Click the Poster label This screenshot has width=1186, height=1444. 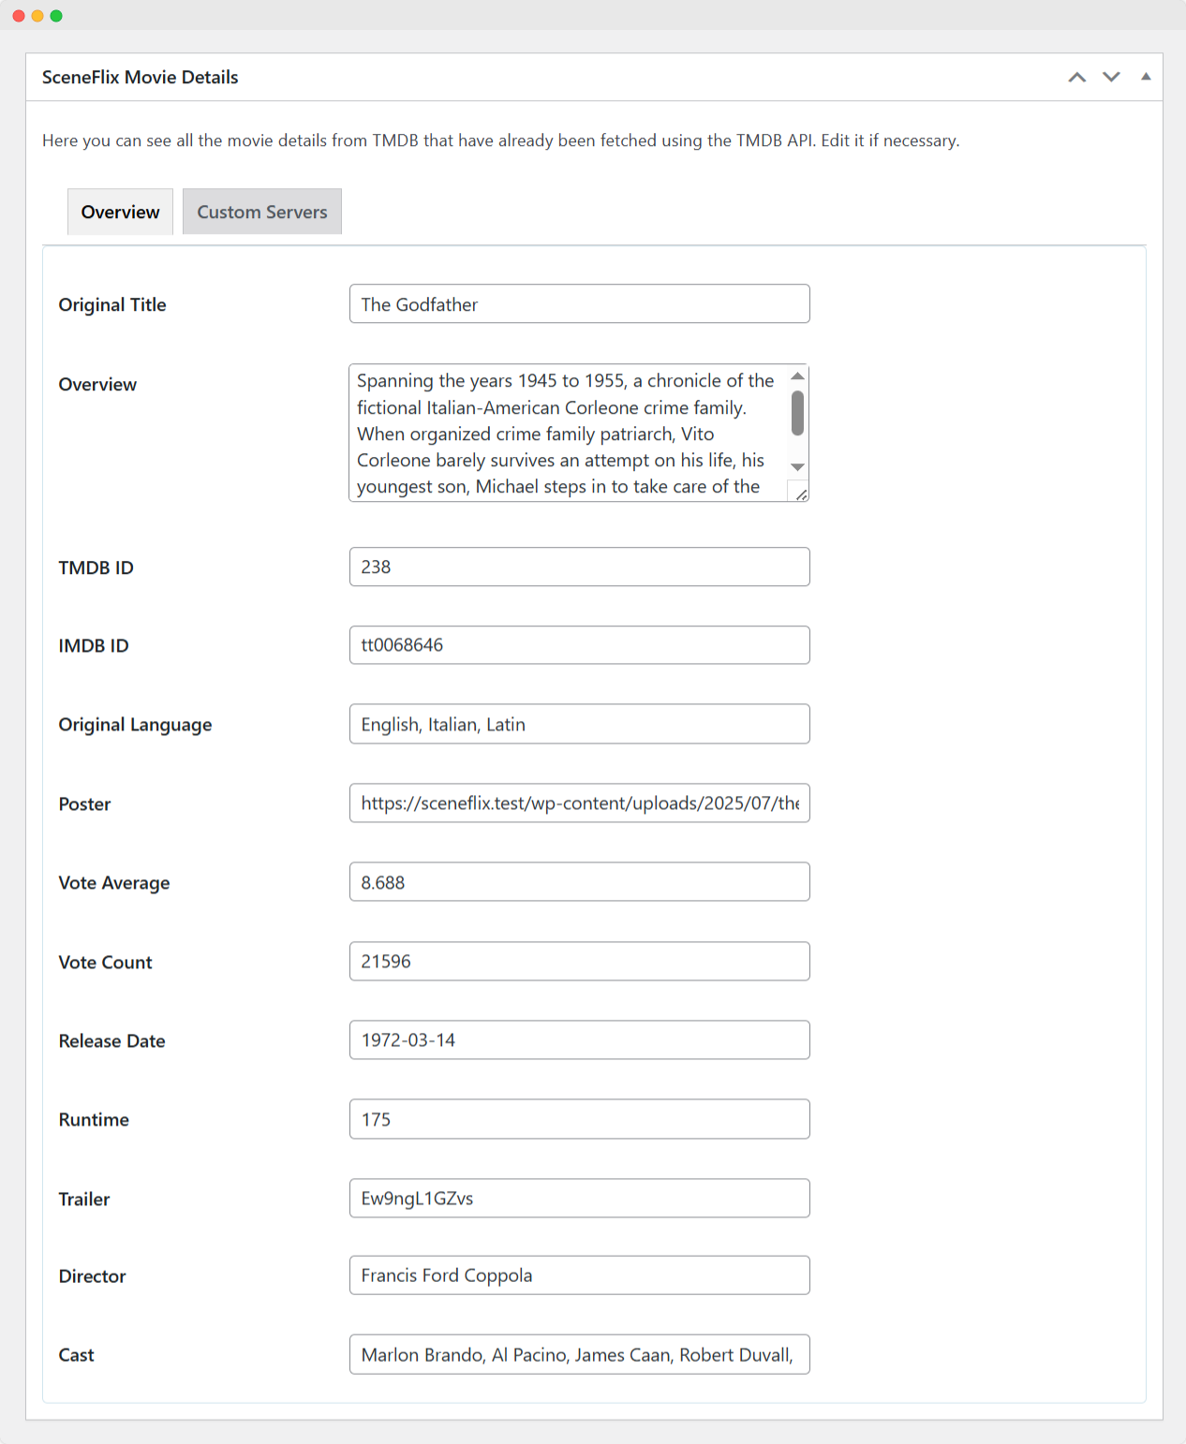84,804
